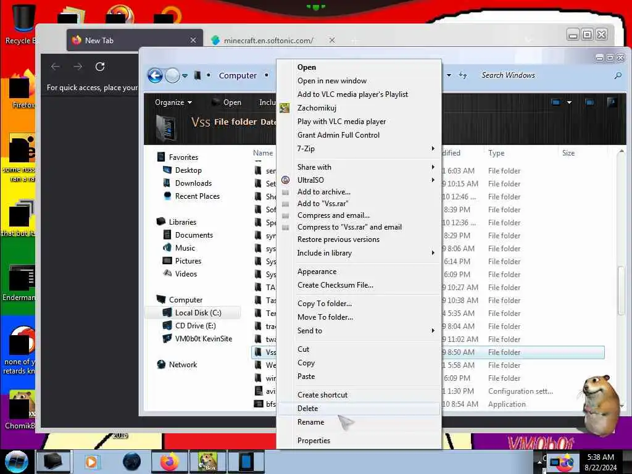Focus the Search Windows field
The image size is (632, 474).
(546, 75)
